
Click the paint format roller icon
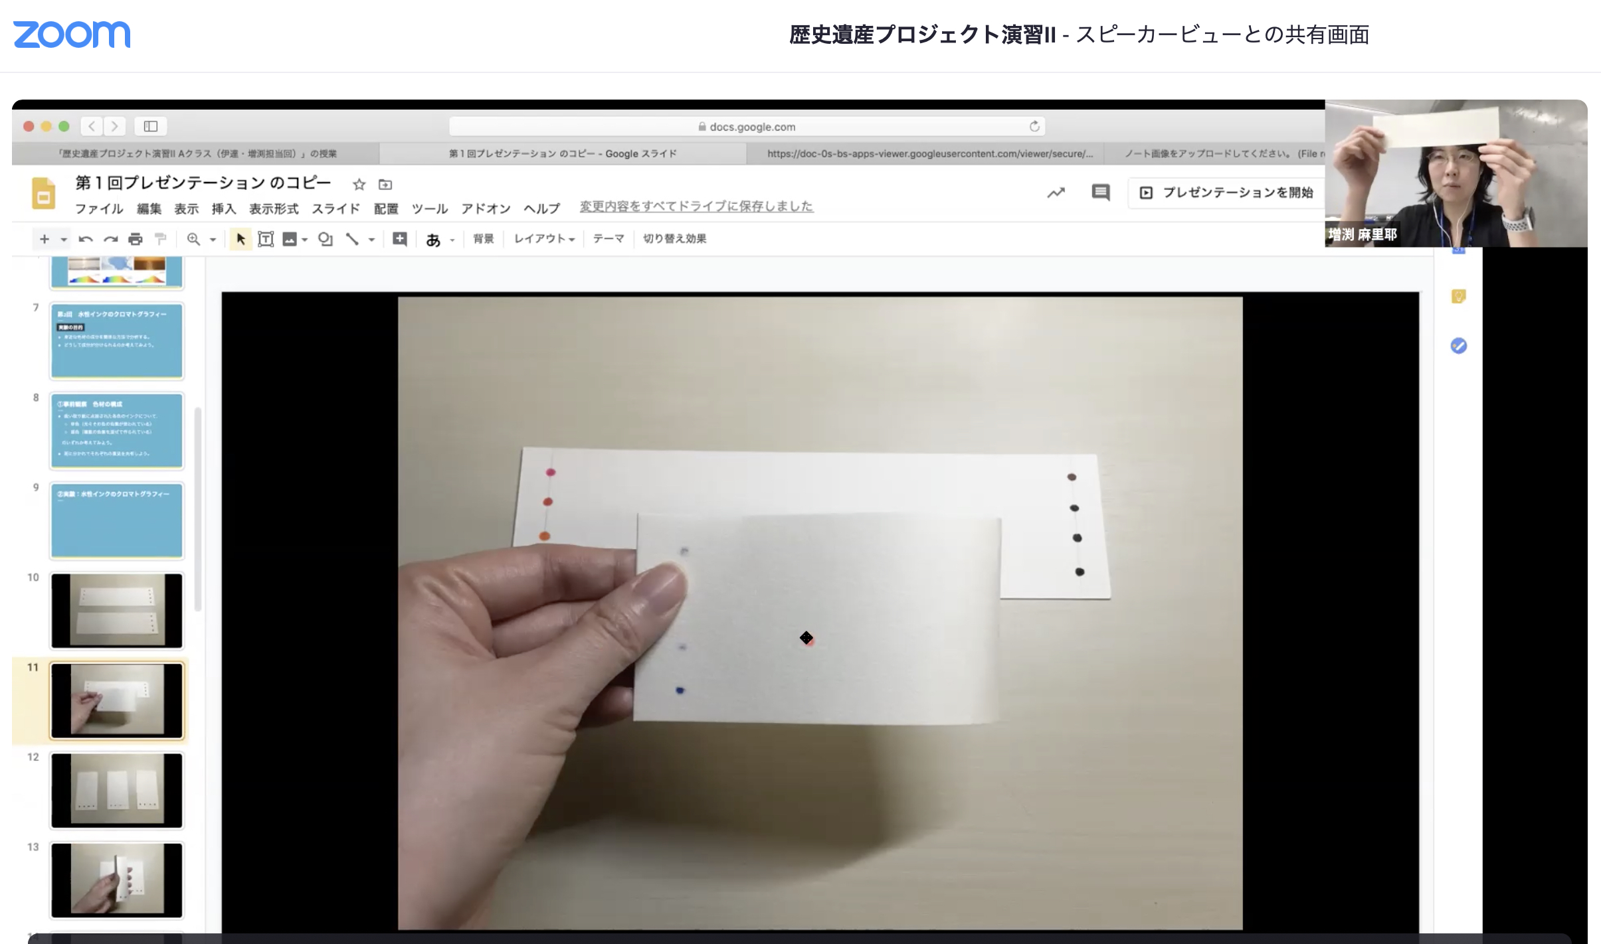[160, 239]
